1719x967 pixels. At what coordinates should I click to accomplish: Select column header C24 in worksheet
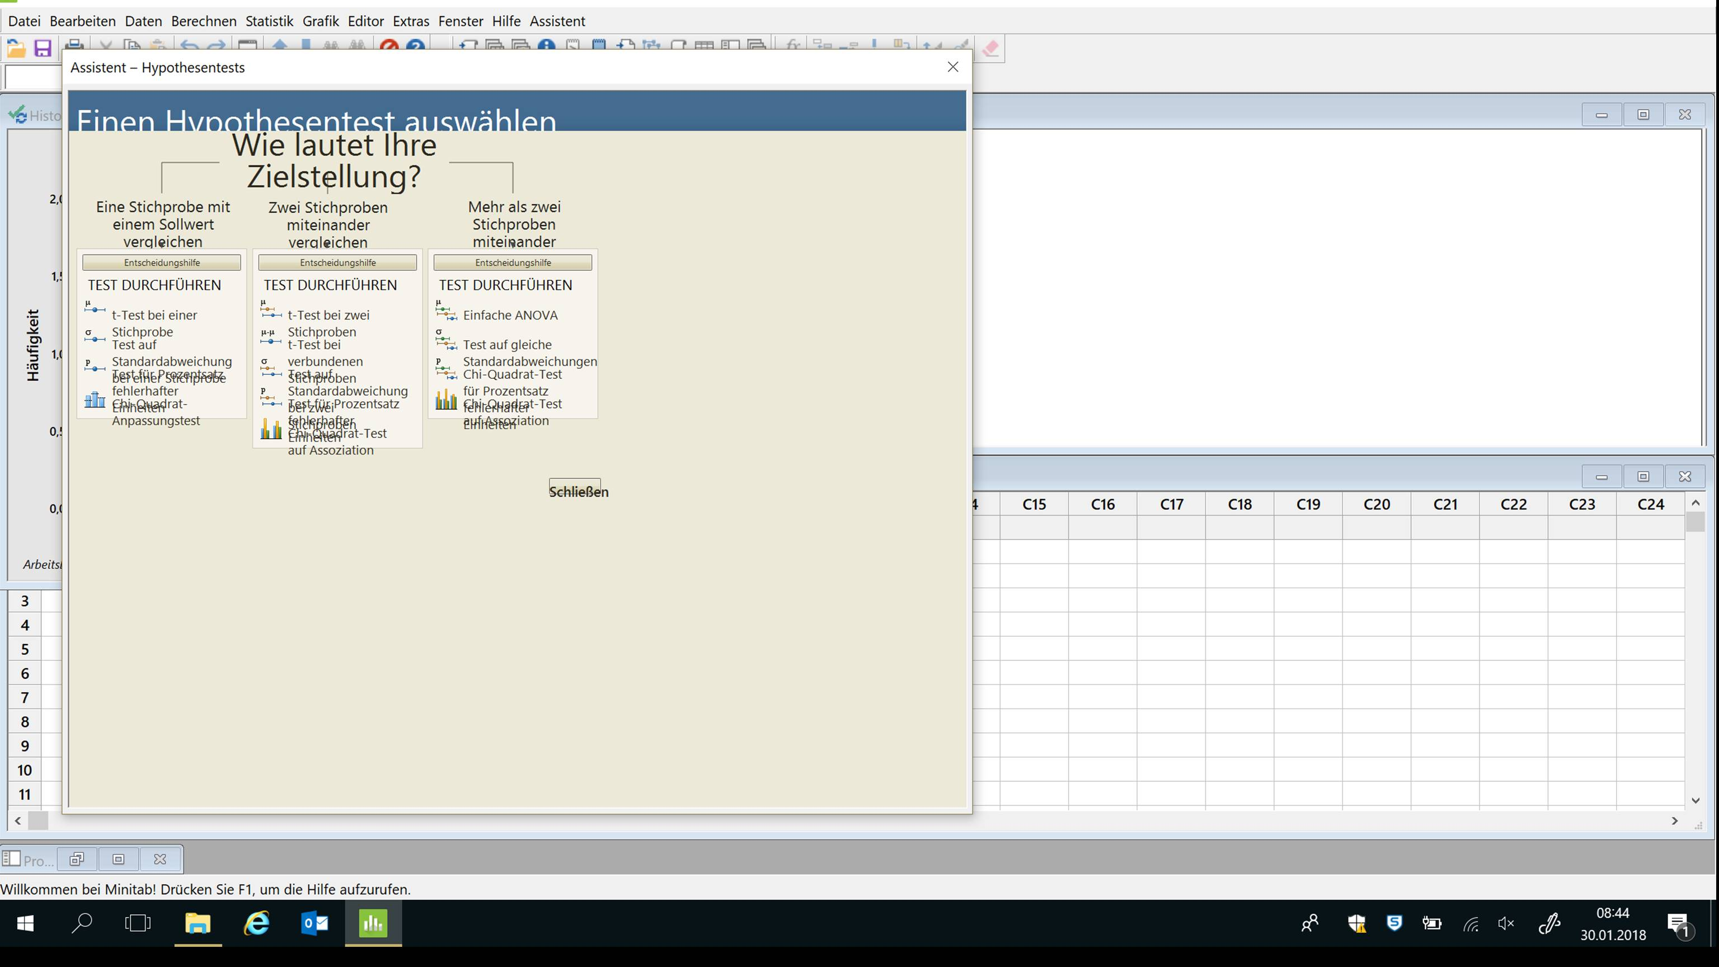tap(1650, 504)
